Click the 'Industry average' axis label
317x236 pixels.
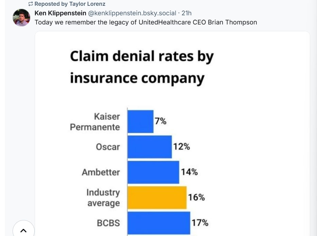click(x=103, y=198)
